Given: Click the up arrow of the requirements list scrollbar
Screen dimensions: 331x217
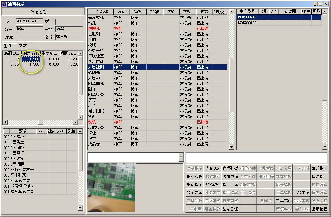Looking at the screenshot, I should (x=80, y=131).
